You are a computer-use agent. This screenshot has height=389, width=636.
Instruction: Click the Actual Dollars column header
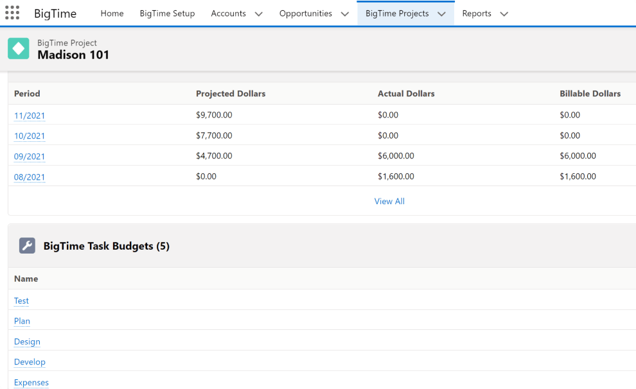click(x=406, y=94)
